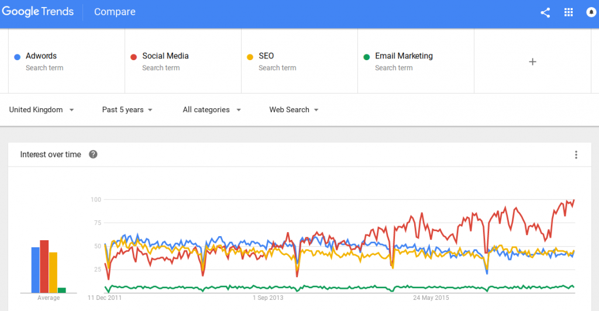599x311 pixels.
Task: Select the Social Media search term
Action: click(x=166, y=56)
